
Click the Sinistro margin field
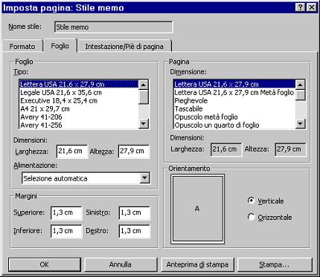(135, 212)
